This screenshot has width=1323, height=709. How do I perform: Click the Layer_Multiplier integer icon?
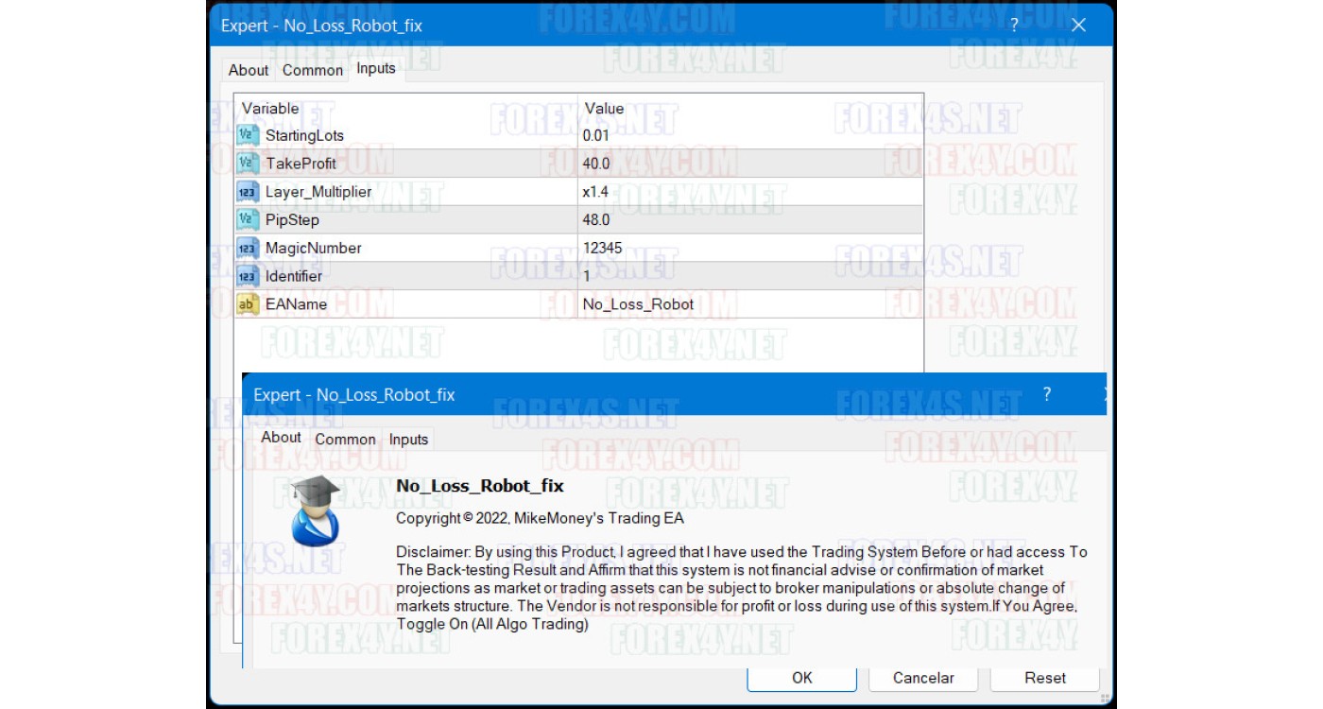[x=247, y=192]
